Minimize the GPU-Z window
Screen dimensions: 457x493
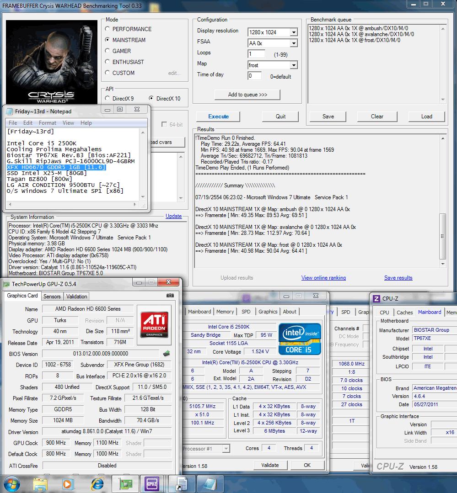point(139,282)
